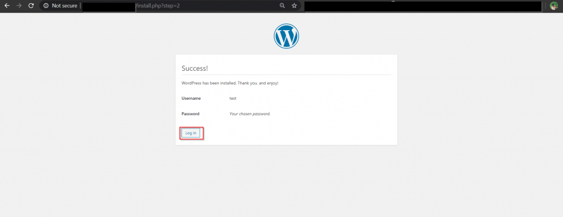Go back with the browser back arrow
This screenshot has width=563, height=217.
7,5
